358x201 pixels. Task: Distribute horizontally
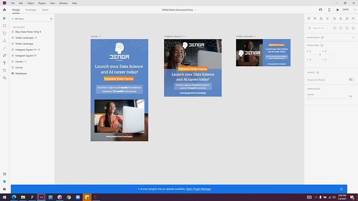[x=353, y=18]
